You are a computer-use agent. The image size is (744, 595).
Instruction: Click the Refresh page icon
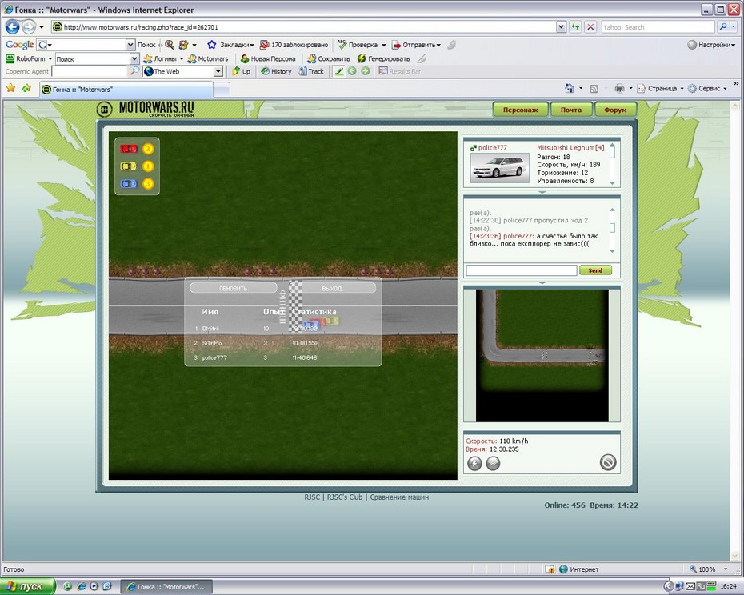575,27
